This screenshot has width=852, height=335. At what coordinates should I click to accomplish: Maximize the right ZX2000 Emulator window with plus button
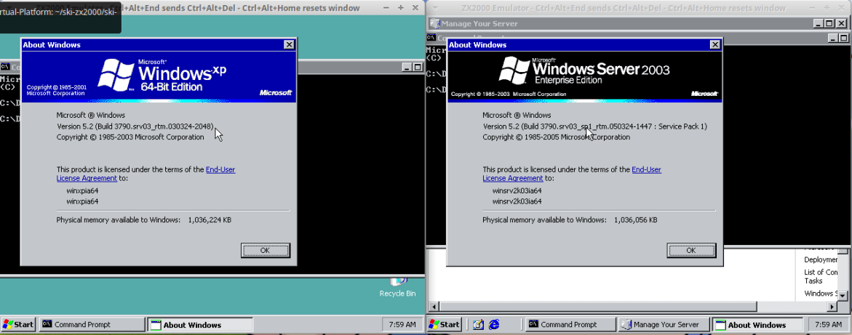(826, 8)
